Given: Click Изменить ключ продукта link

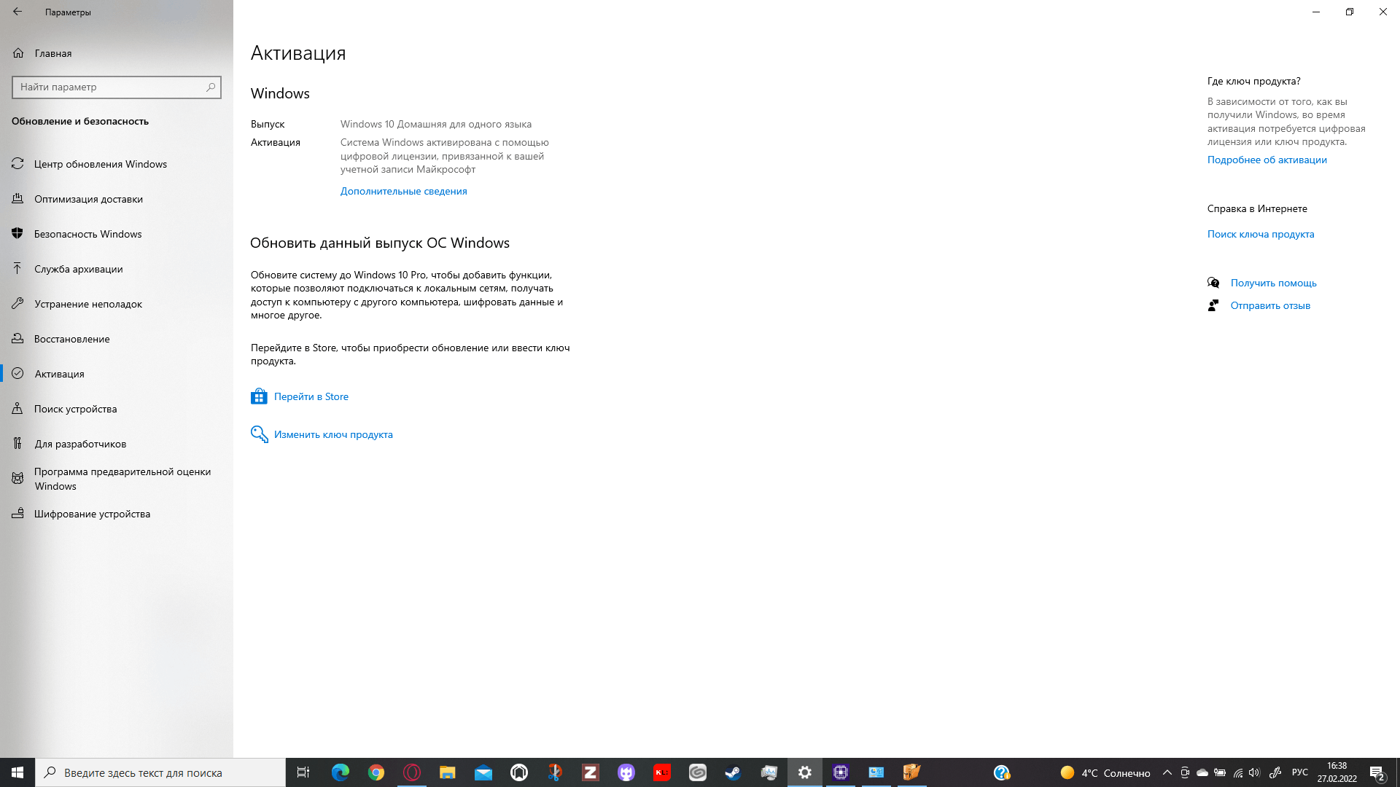Looking at the screenshot, I should tap(332, 434).
